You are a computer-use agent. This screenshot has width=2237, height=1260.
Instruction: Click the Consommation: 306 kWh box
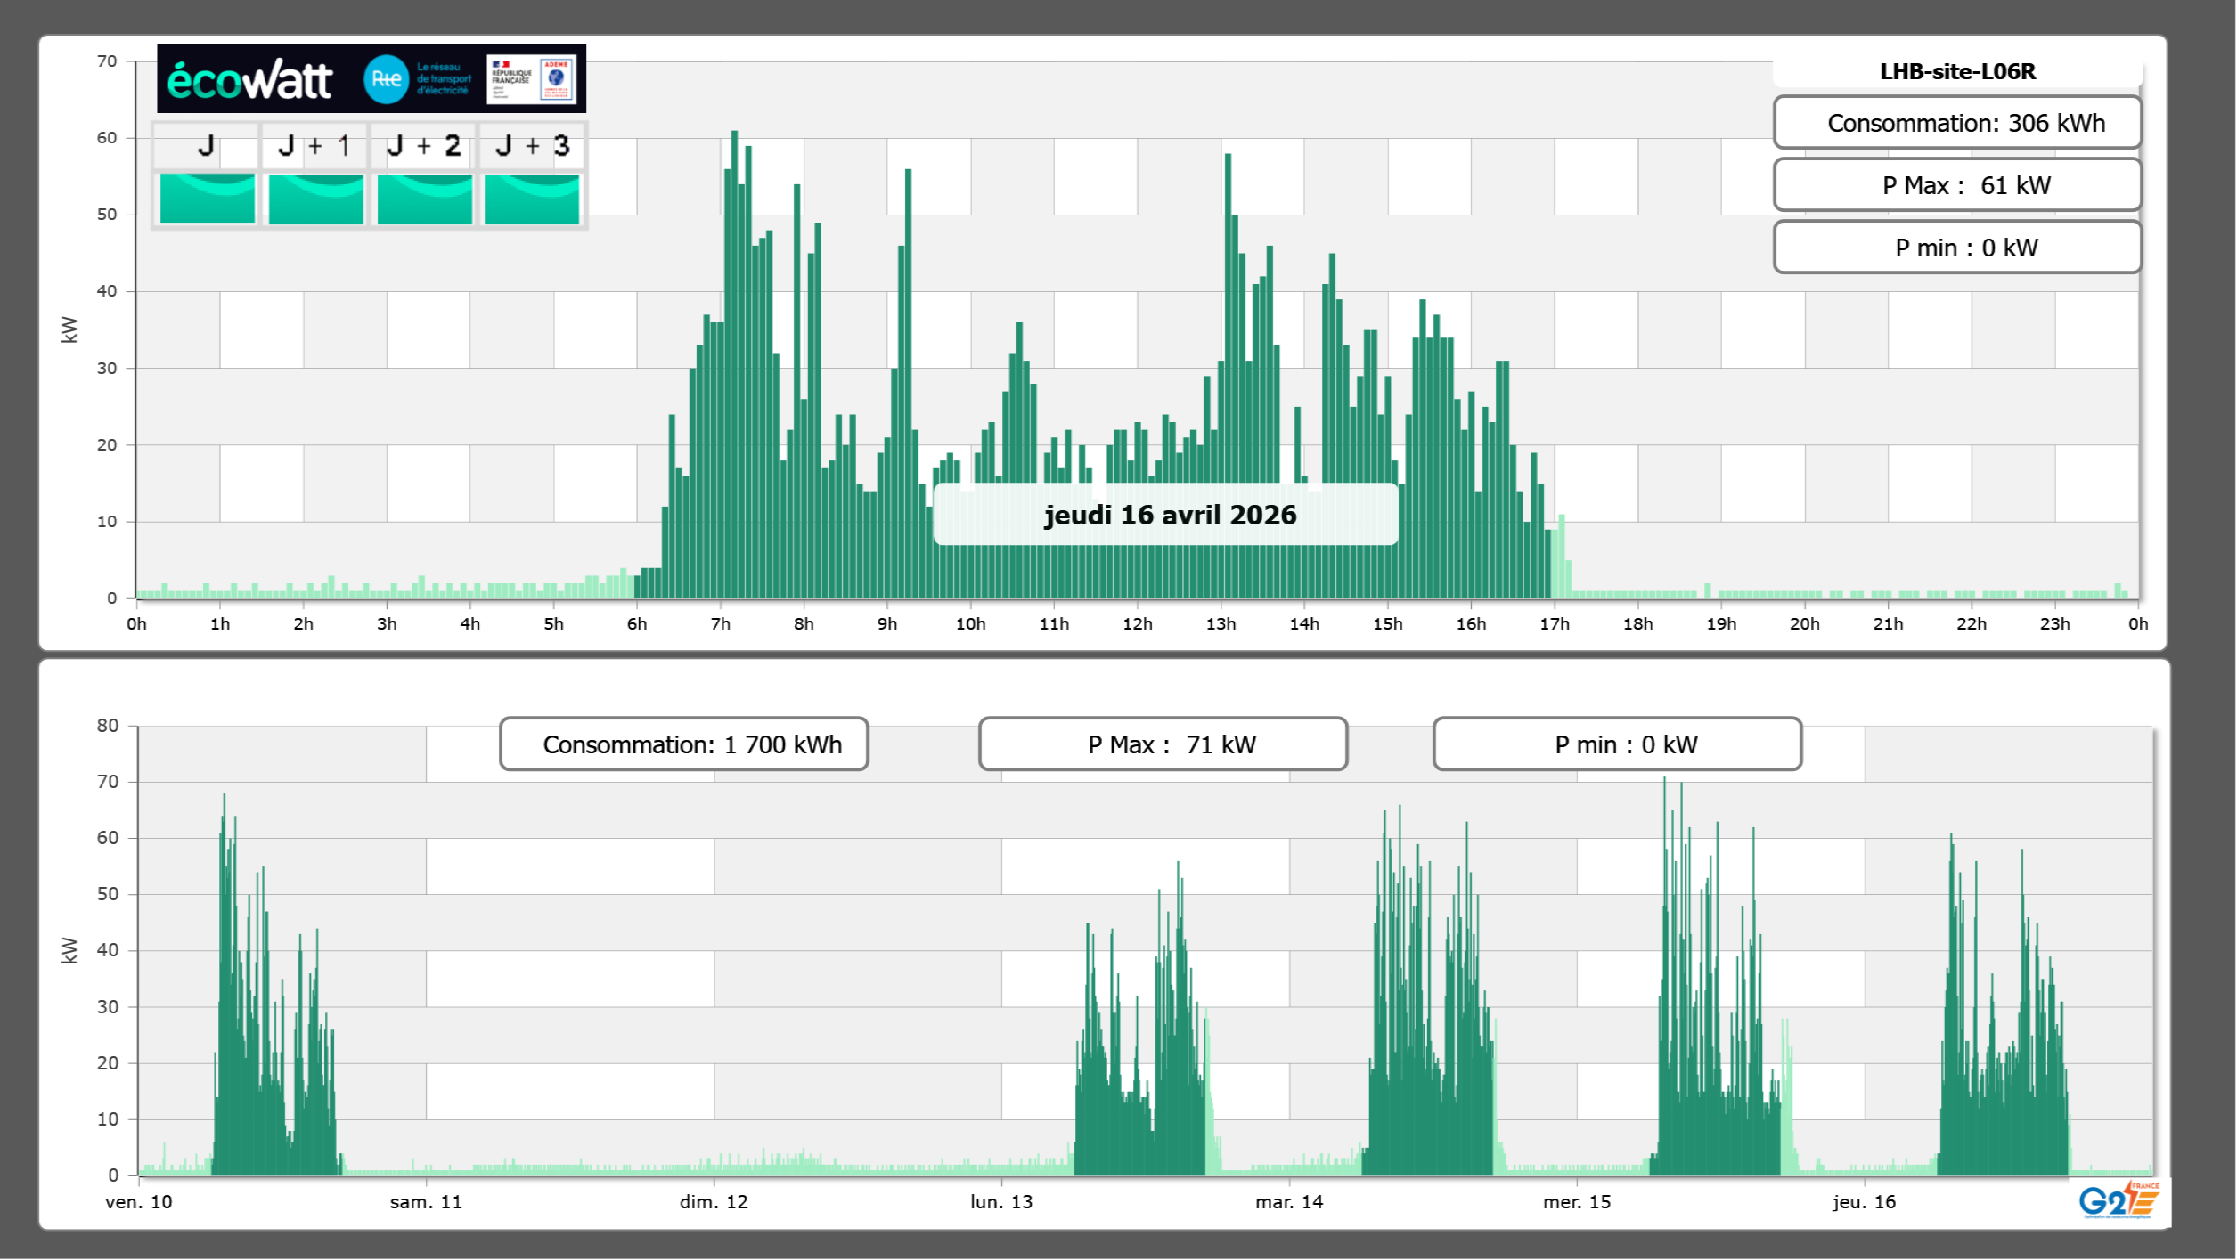pyautogui.click(x=1957, y=123)
